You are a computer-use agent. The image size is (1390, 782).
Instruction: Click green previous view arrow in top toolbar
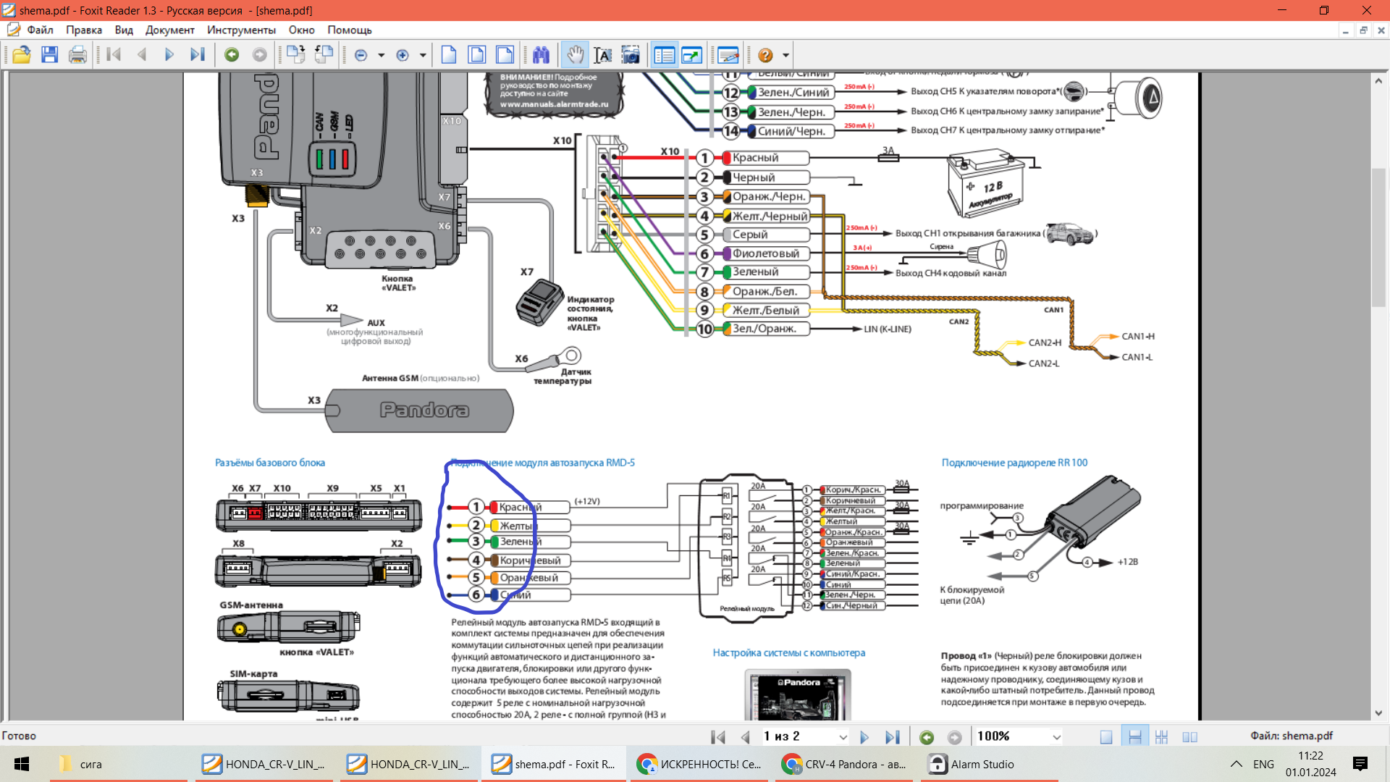232,55
